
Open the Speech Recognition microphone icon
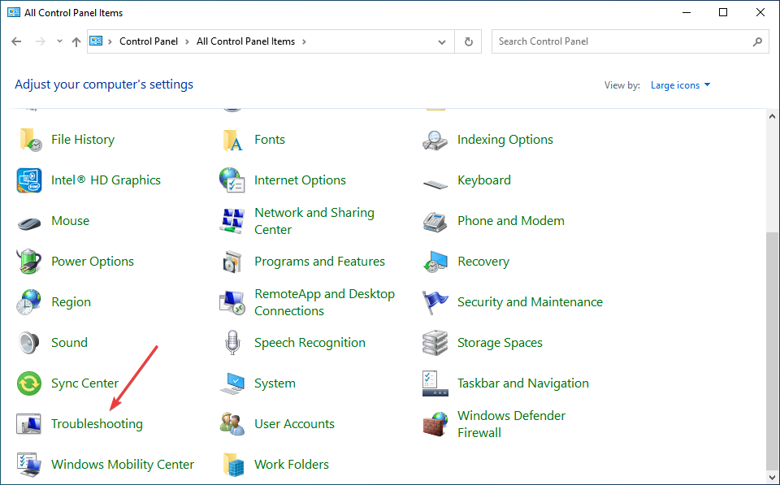(232, 343)
